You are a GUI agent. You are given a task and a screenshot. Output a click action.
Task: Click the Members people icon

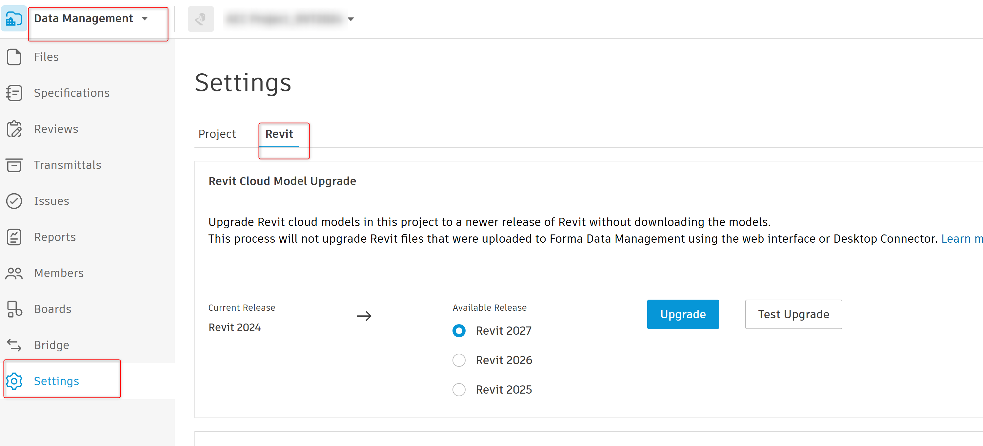click(x=14, y=273)
